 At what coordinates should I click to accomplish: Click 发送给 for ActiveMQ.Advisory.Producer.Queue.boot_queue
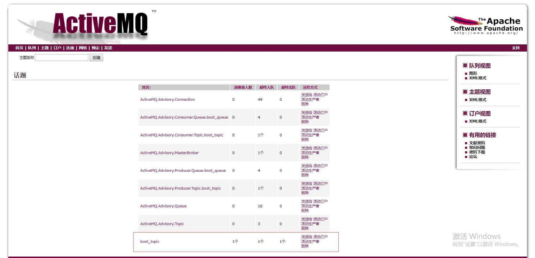tap(307, 166)
